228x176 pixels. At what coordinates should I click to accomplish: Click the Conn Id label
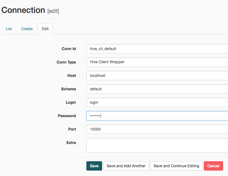[x=69, y=49]
